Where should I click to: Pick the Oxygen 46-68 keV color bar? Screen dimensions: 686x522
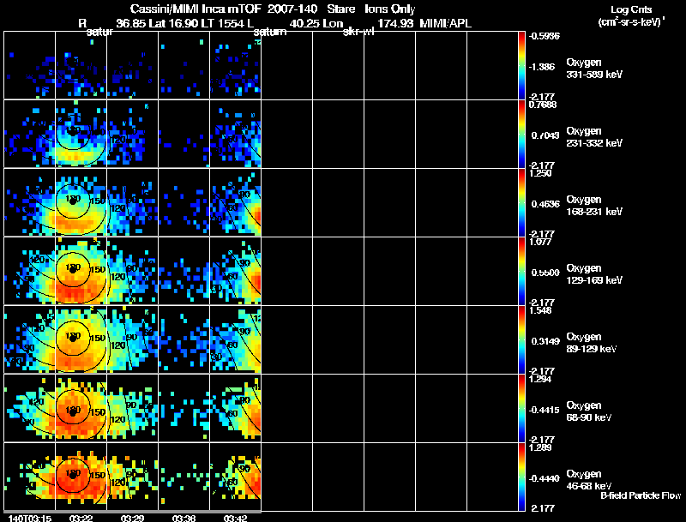tap(521, 477)
